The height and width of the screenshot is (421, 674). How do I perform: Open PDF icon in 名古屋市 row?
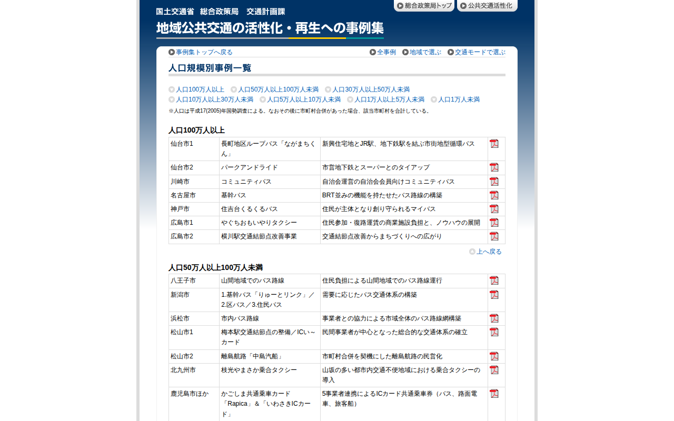[x=494, y=195]
